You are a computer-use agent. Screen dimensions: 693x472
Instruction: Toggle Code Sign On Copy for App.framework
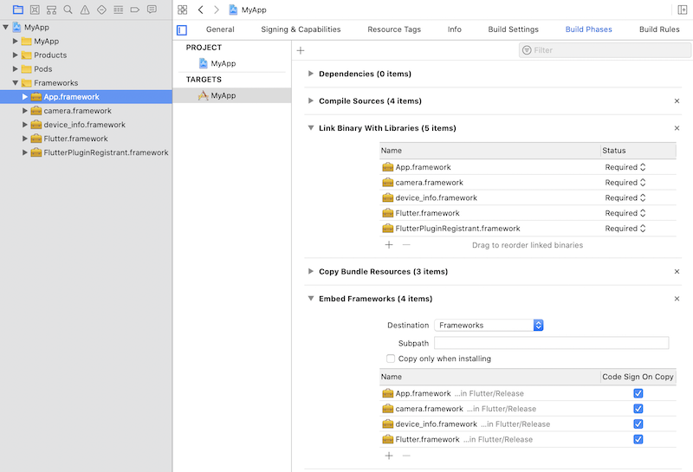[x=638, y=393]
